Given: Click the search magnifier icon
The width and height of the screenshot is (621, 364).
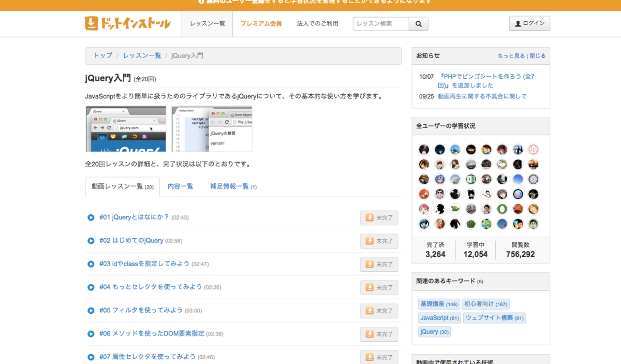Looking at the screenshot, I should point(418,23).
